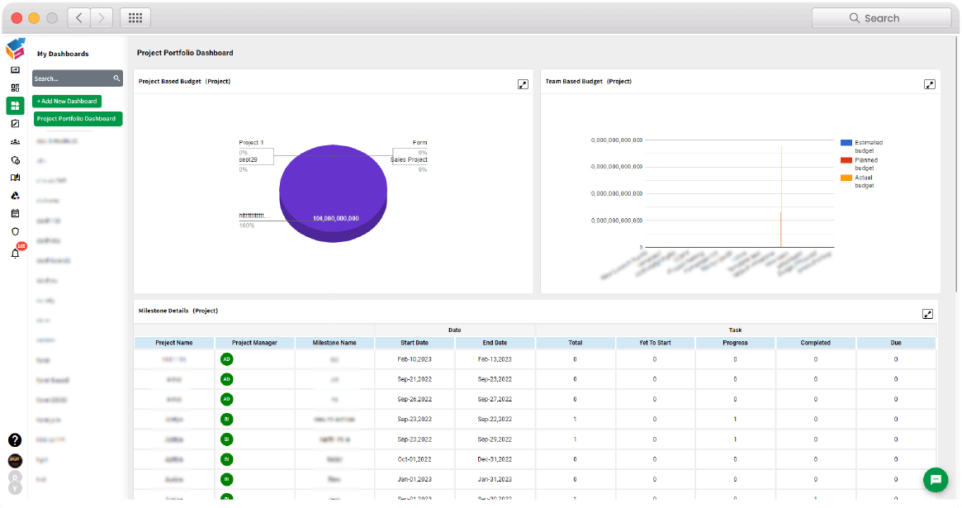
Task: Open the app launcher grid in title bar
Action: click(x=135, y=17)
